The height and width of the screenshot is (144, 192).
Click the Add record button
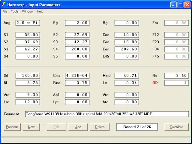click(x=78, y=127)
